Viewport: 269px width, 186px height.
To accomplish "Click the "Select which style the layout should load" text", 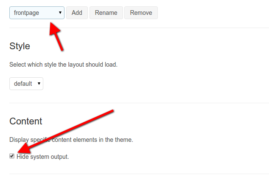I will [63, 65].
